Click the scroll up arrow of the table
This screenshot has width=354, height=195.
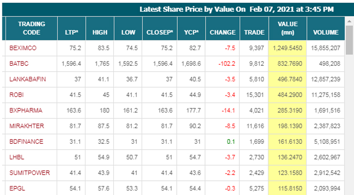tap(350, 21)
